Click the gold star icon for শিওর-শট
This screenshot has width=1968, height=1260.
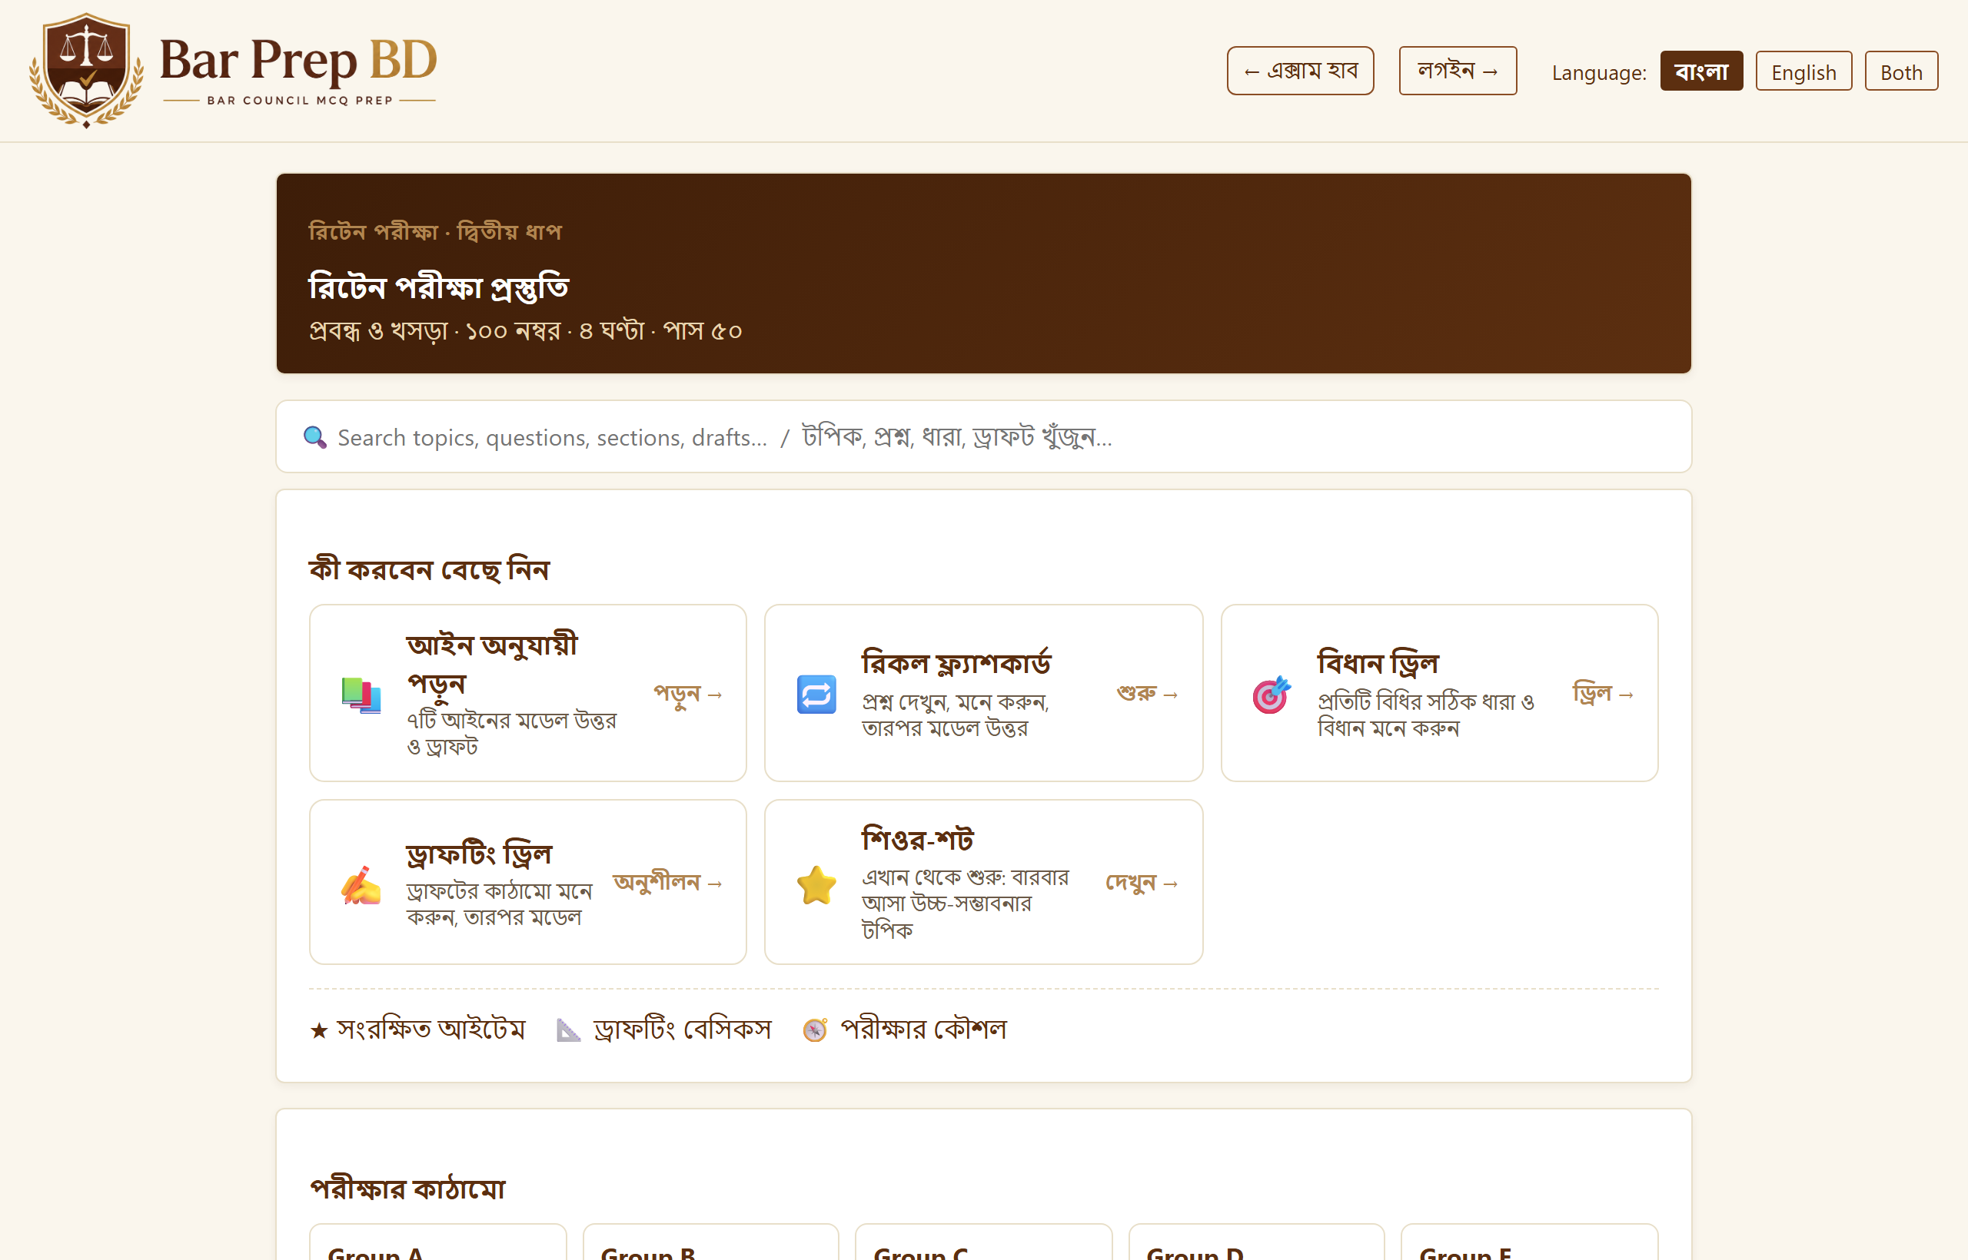coord(816,884)
